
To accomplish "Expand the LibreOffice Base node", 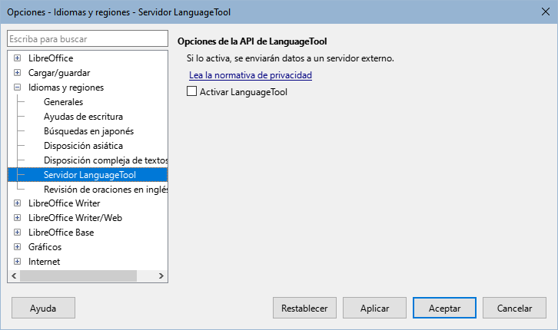I will point(17,233).
